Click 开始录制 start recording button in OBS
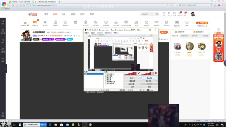This screenshot has height=127, width=226. (149, 81)
